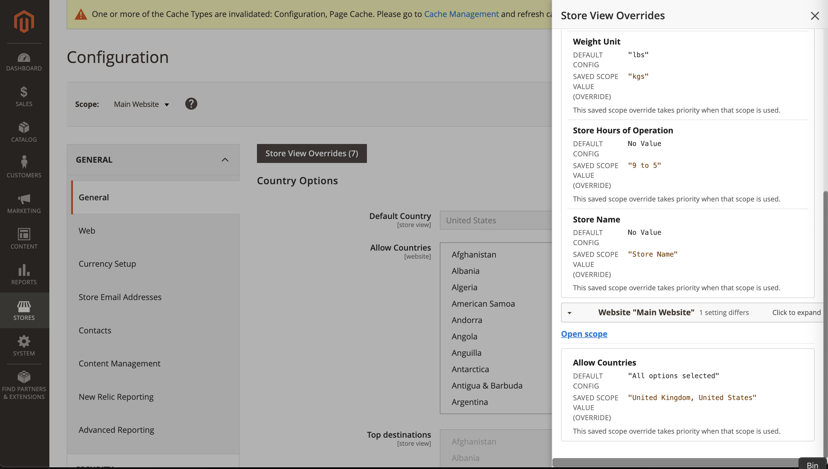This screenshot has height=469, width=828.
Task: Click the "1 setting differs" label
Action: (724, 312)
